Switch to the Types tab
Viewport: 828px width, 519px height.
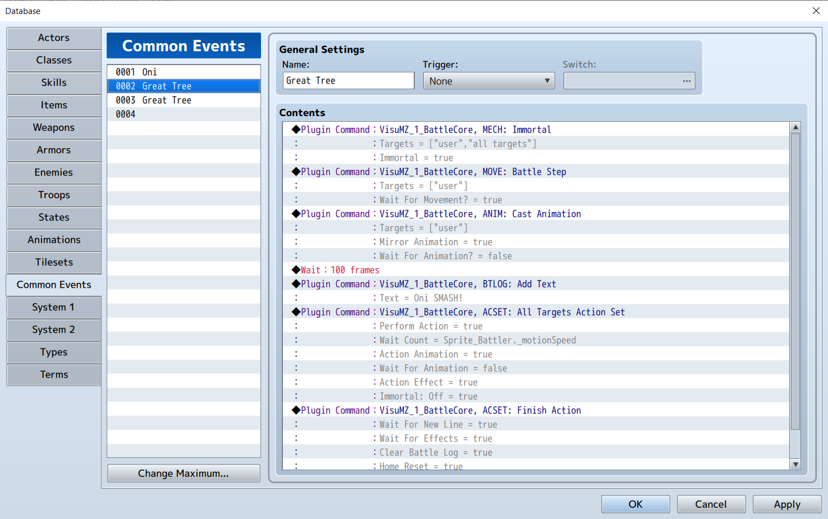pos(54,352)
